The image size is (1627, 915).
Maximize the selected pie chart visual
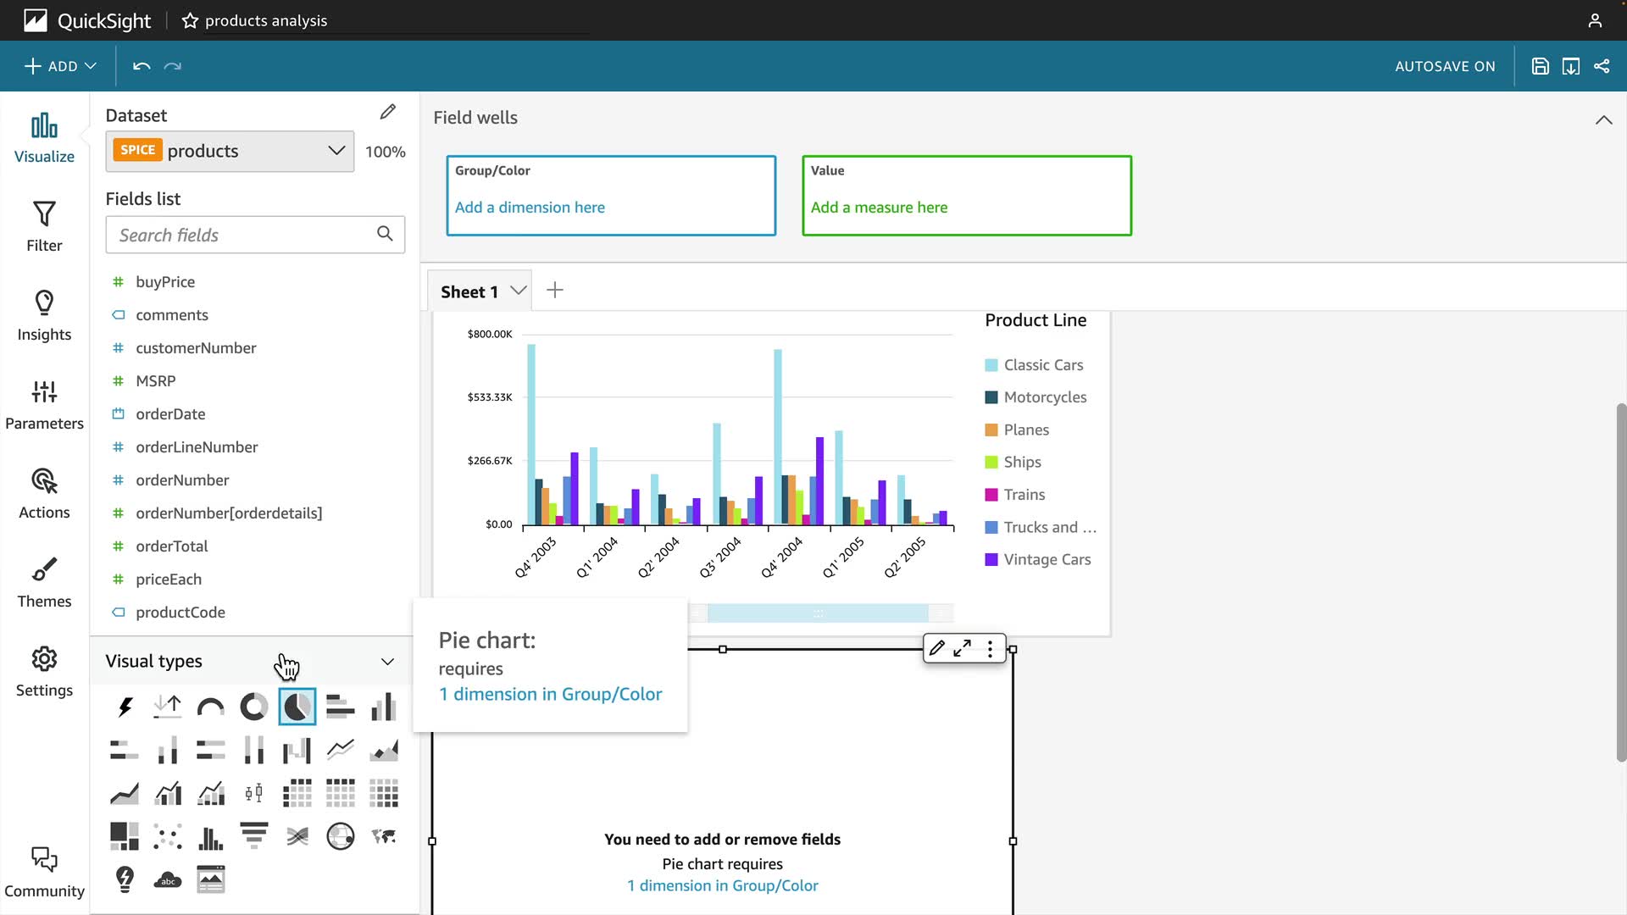click(x=963, y=649)
